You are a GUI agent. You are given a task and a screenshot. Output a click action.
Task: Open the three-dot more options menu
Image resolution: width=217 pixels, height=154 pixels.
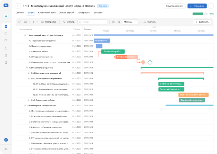click(211, 6)
